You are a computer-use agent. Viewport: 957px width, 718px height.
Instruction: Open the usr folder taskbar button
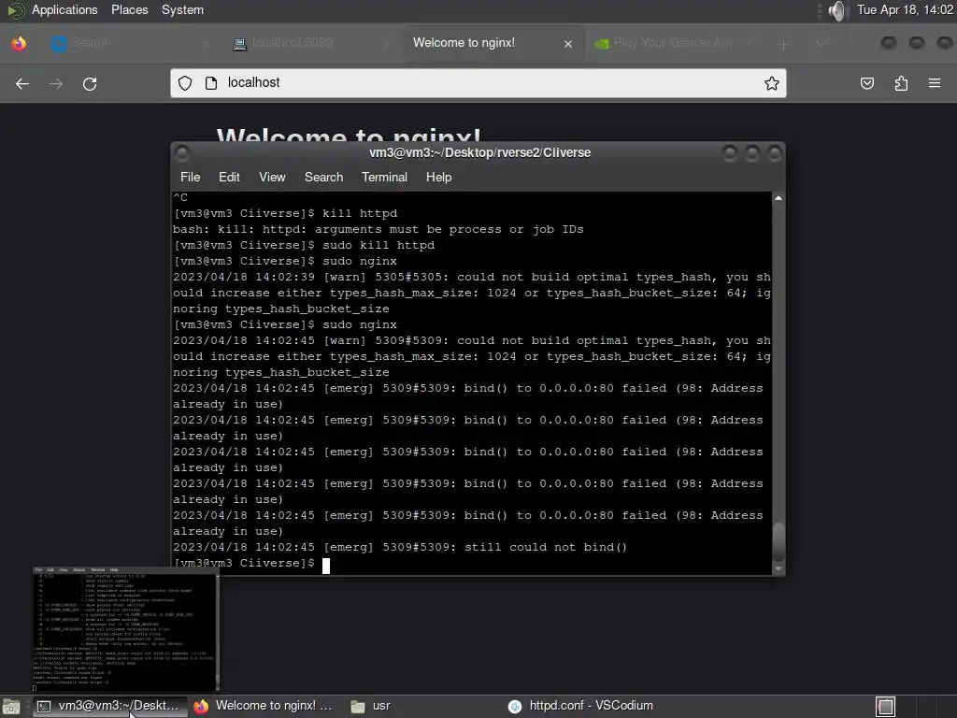(x=371, y=706)
